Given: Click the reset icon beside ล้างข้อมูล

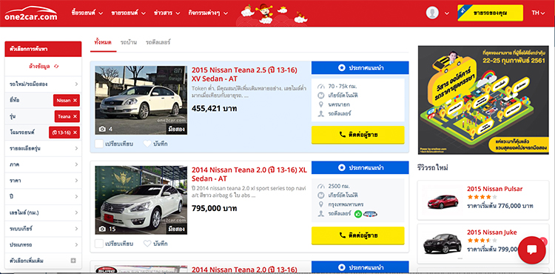Looking at the screenshot, I should click(56, 66).
